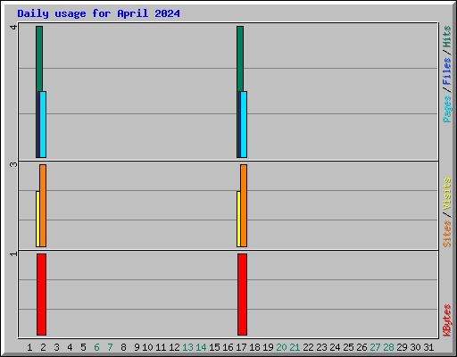
Task: Click day '8' on the x-axis
Action: tap(123, 347)
